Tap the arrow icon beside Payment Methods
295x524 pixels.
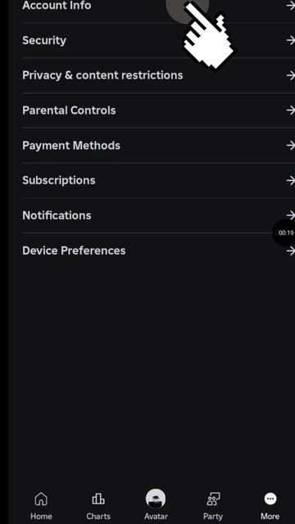coord(290,146)
